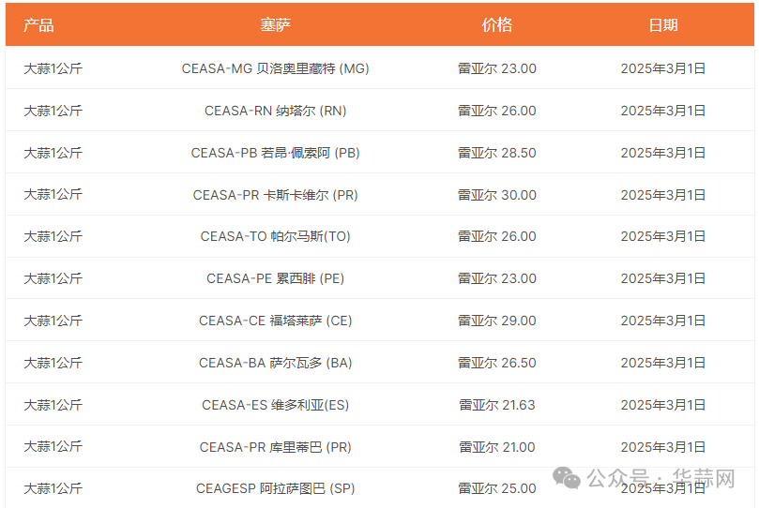
Task: Click the 产品 column header
Action: pyautogui.click(x=38, y=24)
